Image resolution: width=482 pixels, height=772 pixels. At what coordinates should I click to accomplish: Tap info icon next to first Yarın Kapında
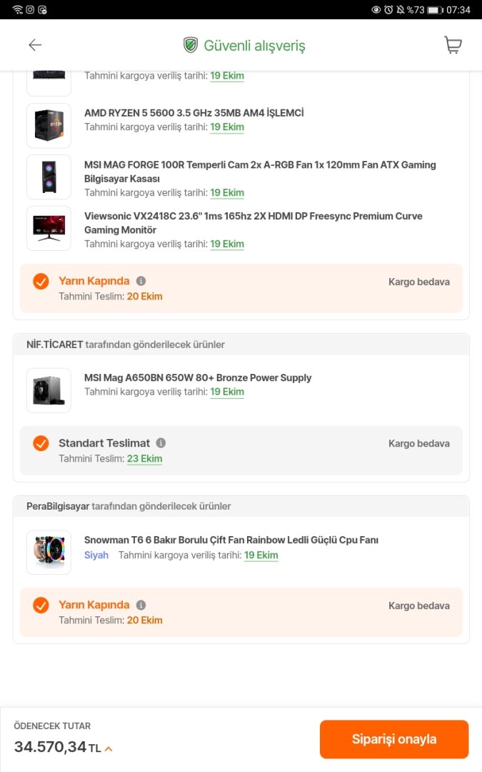(x=141, y=281)
